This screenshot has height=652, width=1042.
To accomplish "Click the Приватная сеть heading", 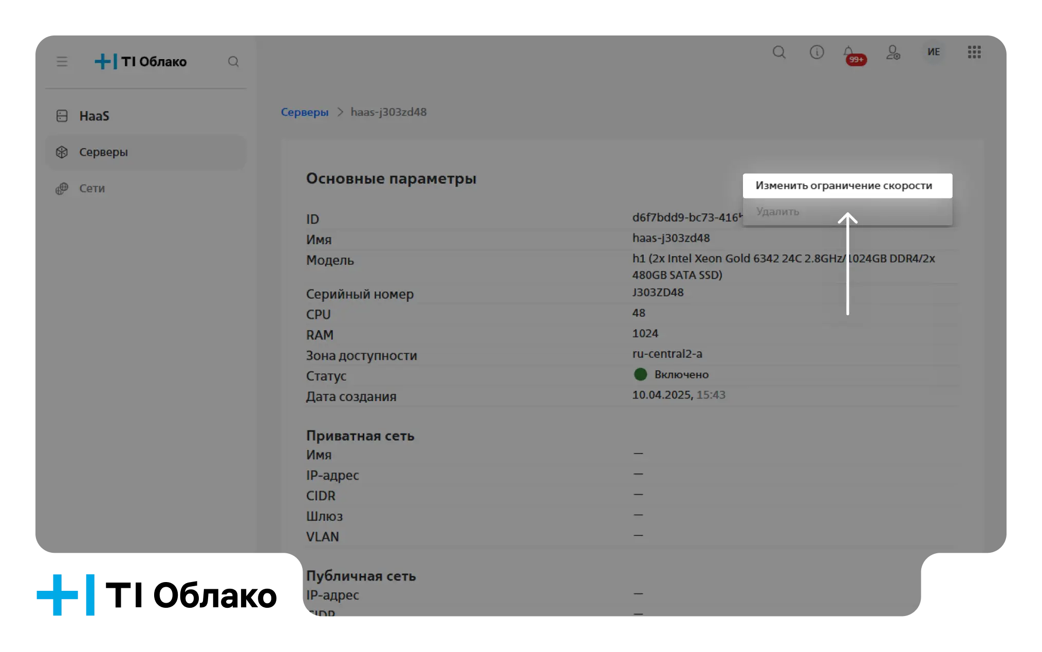I will pyautogui.click(x=360, y=436).
